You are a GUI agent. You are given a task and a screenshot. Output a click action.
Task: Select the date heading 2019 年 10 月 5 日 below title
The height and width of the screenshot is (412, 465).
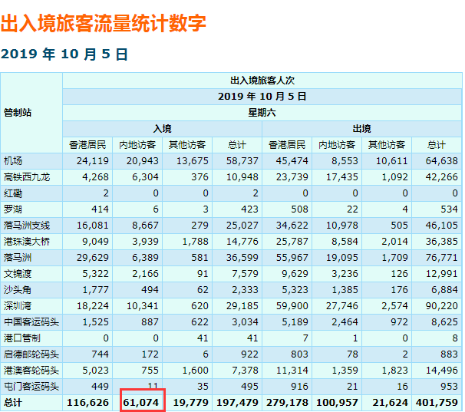click(x=64, y=54)
